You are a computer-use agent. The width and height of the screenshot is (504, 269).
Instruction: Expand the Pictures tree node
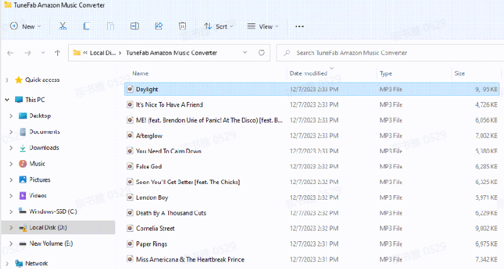click(11, 180)
